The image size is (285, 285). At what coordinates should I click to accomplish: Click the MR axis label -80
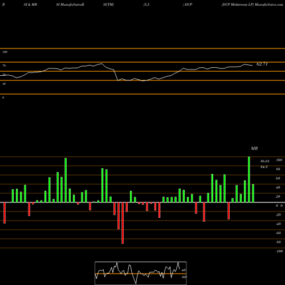point(278,242)
